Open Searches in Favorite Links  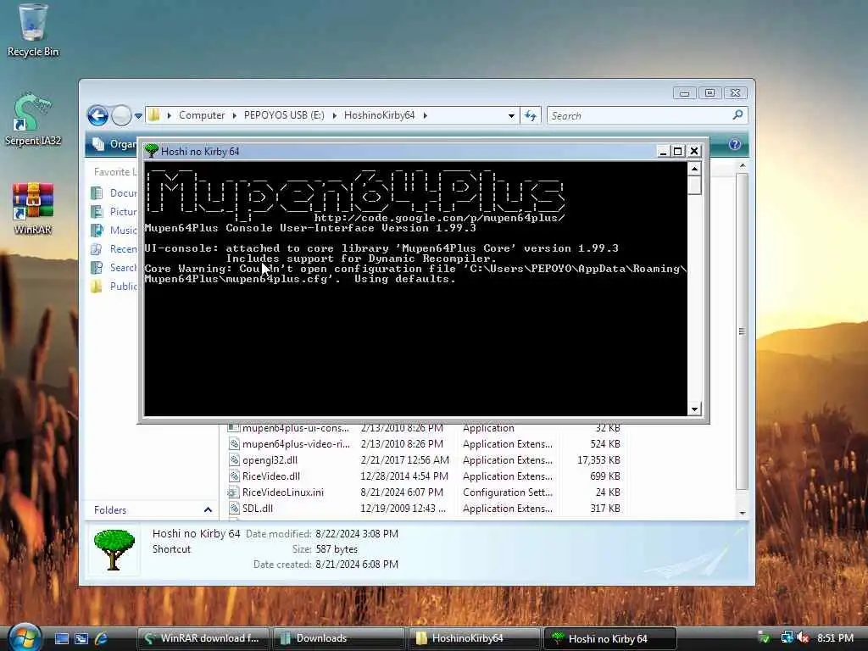pos(114,267)
